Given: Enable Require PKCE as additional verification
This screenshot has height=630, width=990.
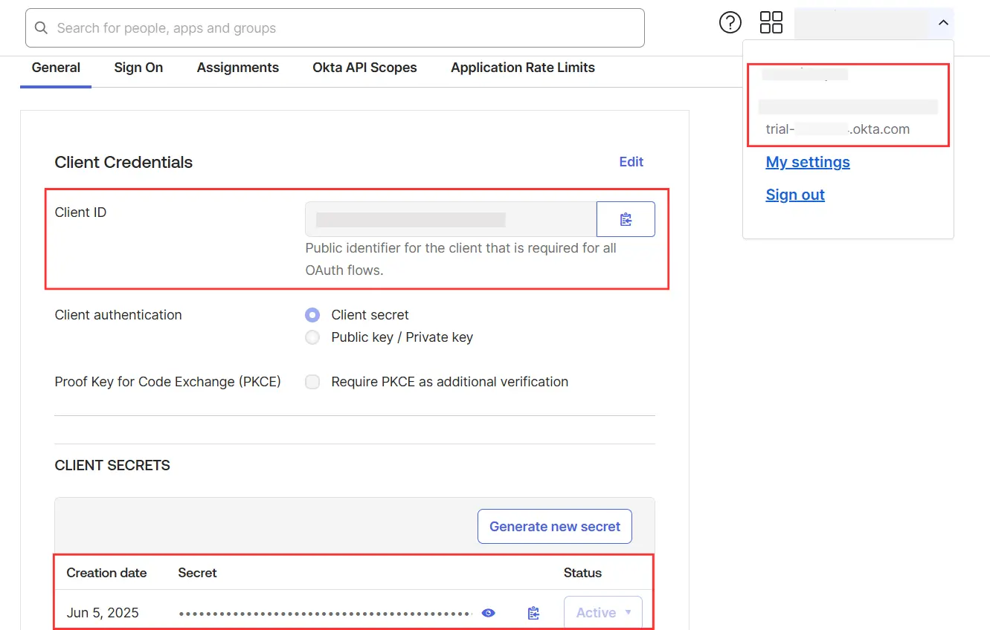Looking at the screenshot, I should [x=313, y=382].
